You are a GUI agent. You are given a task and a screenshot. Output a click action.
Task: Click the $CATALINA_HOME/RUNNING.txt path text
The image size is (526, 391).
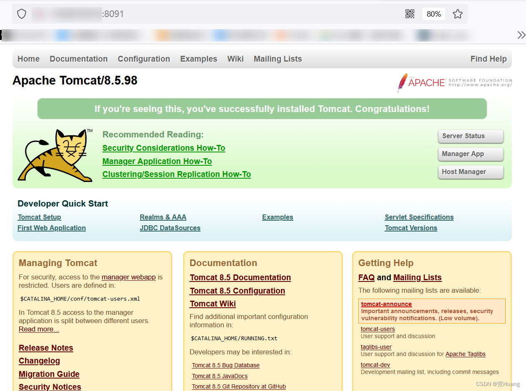(234, 339)
